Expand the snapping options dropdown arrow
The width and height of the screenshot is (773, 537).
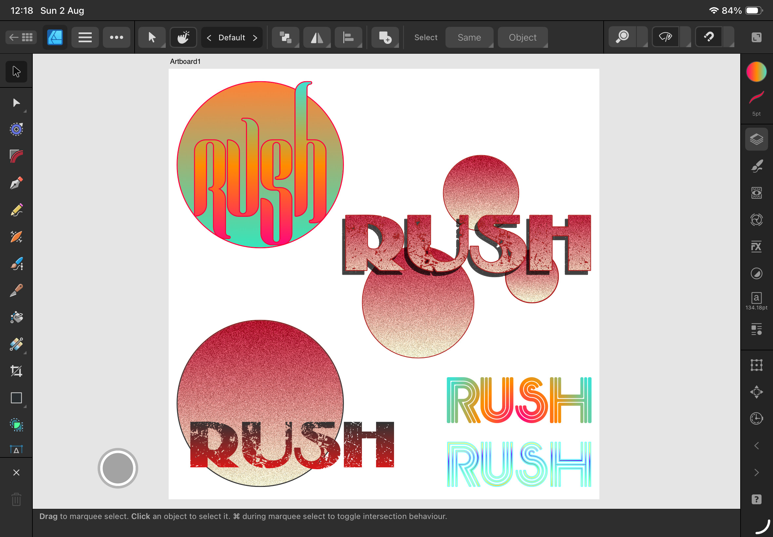click(728, 37)
